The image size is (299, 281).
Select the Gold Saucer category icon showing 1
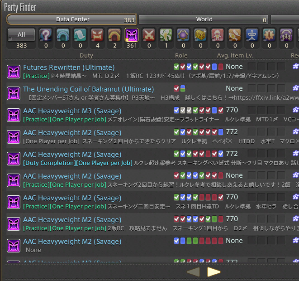[x=166, y=35]
